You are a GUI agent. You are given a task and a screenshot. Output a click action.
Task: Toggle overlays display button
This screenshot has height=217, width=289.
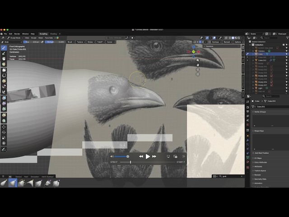click(214, 38)
